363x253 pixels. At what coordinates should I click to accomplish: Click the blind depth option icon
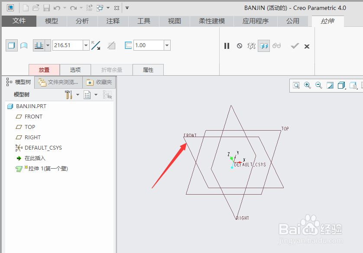(39, 45)
